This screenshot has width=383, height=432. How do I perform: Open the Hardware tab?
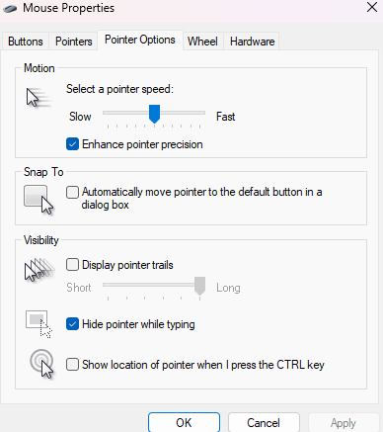click(252, 42)
